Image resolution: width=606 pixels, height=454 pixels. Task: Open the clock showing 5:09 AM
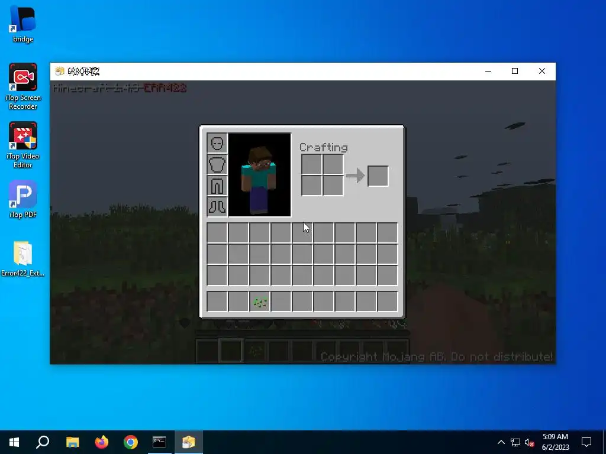pyautogui.click(x=555, y=442)
